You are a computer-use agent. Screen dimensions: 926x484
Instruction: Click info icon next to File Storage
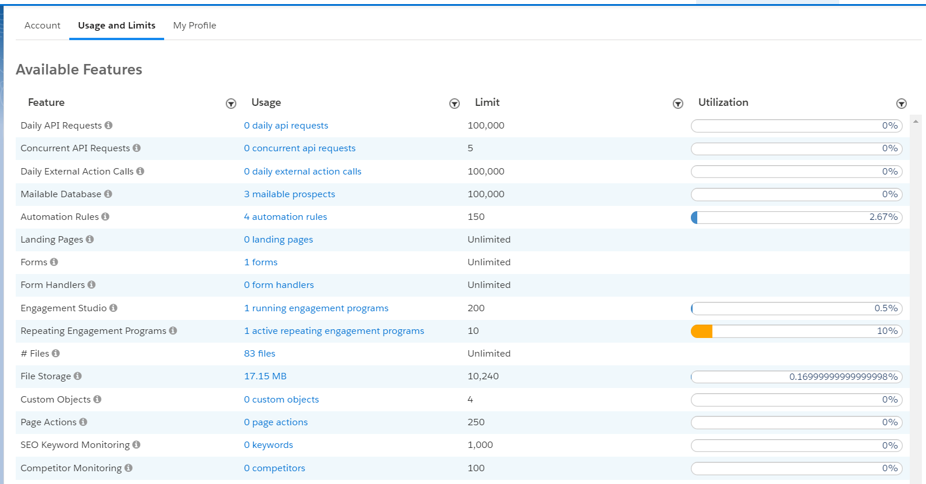pos(77,376)
